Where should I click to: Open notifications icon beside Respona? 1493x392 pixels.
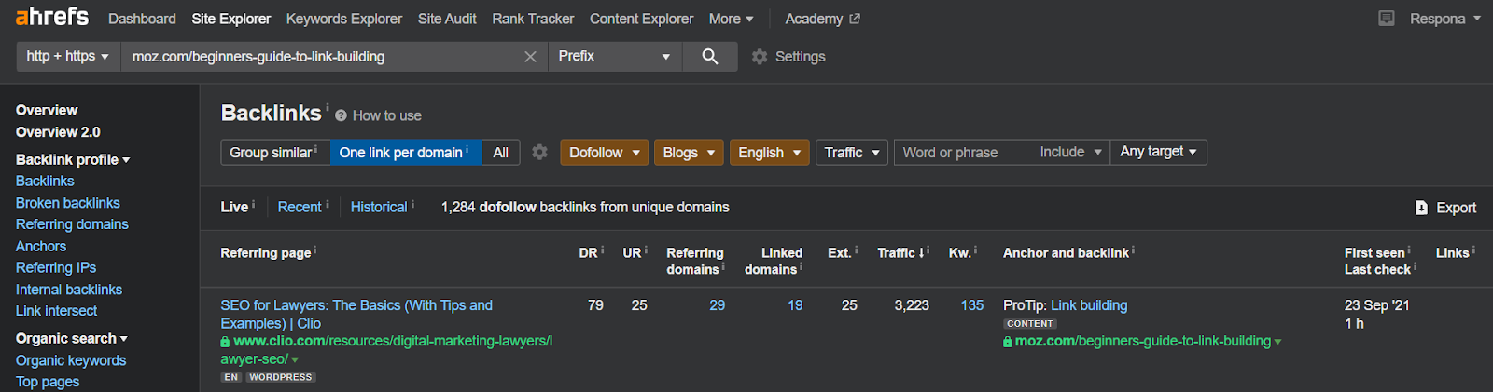1387,19
